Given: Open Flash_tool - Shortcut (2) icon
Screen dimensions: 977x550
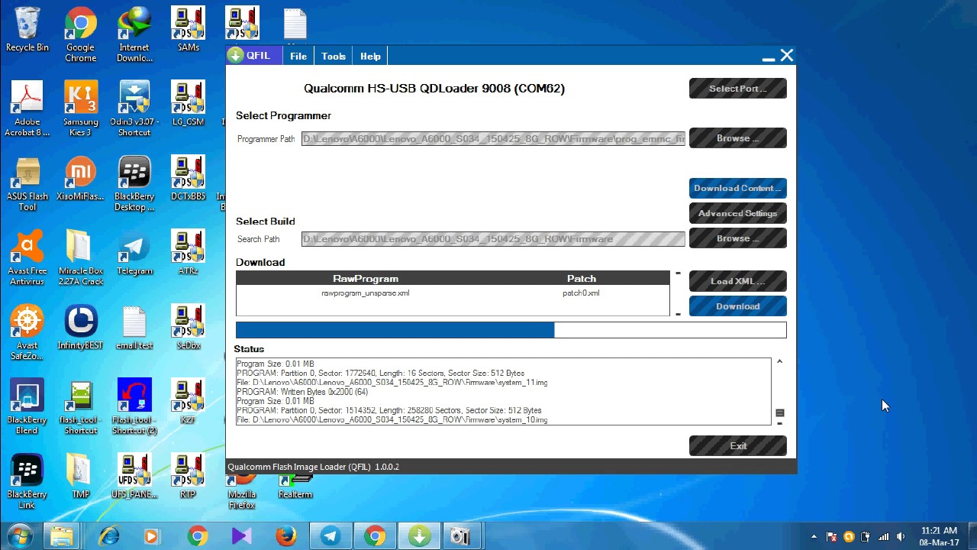Looking at the screenshot, I should (x=134, y=407).
